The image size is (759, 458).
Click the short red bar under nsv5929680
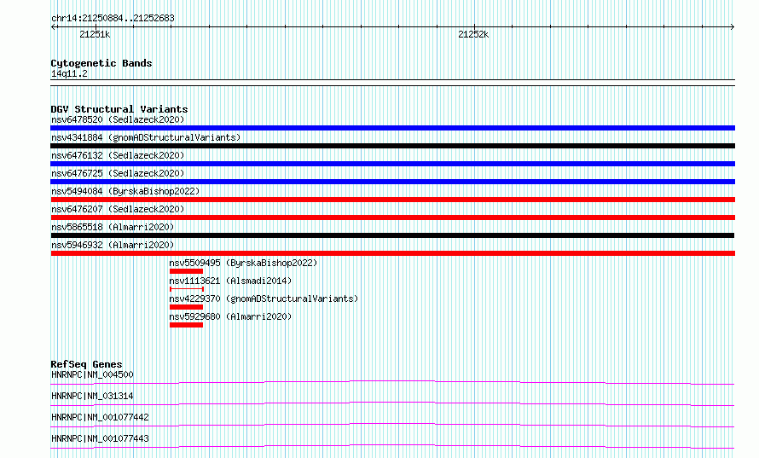click(187, 325)
